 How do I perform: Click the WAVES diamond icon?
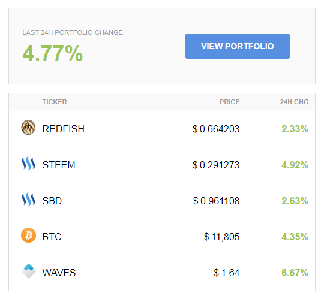tap(29, 271)
